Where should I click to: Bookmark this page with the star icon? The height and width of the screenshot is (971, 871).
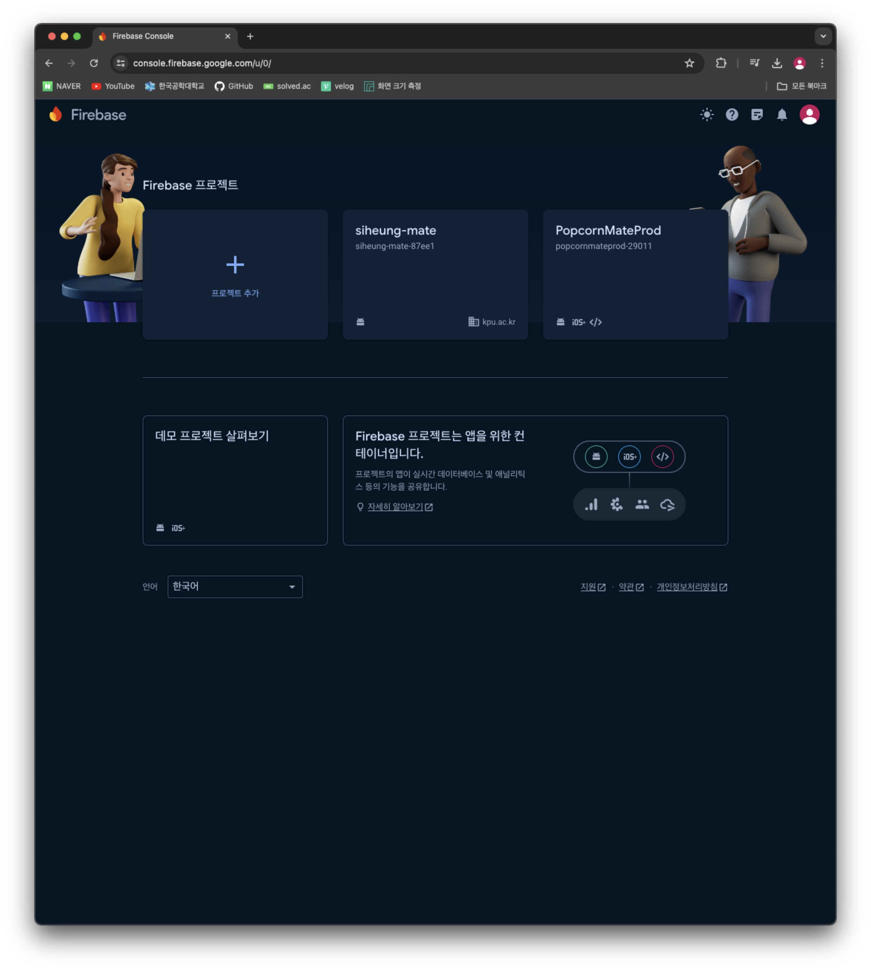pyautogui.click(x=689, y=63)
